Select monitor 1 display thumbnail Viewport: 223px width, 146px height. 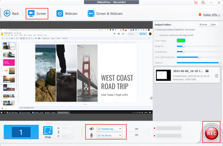pos(21,132)
